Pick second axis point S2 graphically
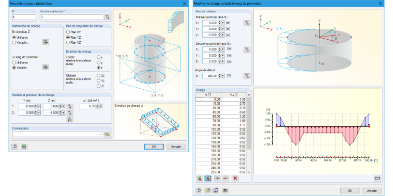393x196 pixels. click(x=247, y=50)
